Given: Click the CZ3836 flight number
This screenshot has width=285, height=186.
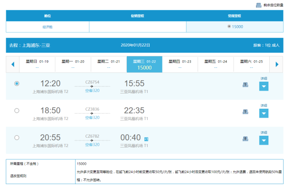Looking at the screenshot, I should pos(92,109).
